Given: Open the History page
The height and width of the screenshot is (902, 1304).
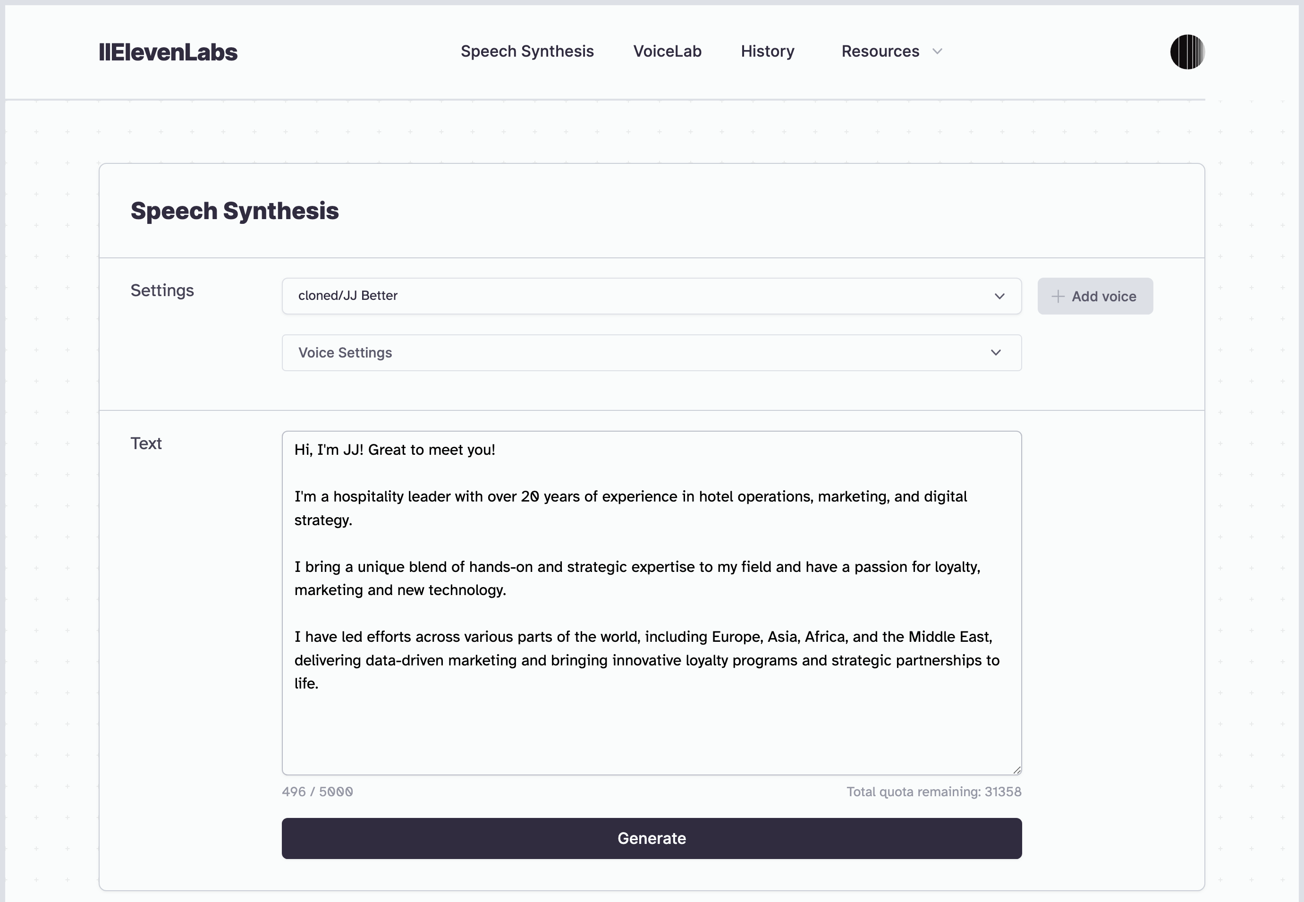Looking at the screenshot, I should (767, 51).
